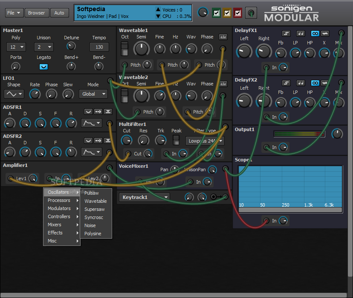
Task: Toggle the Oct switch in Wavetable2
Action: [124, 96]
